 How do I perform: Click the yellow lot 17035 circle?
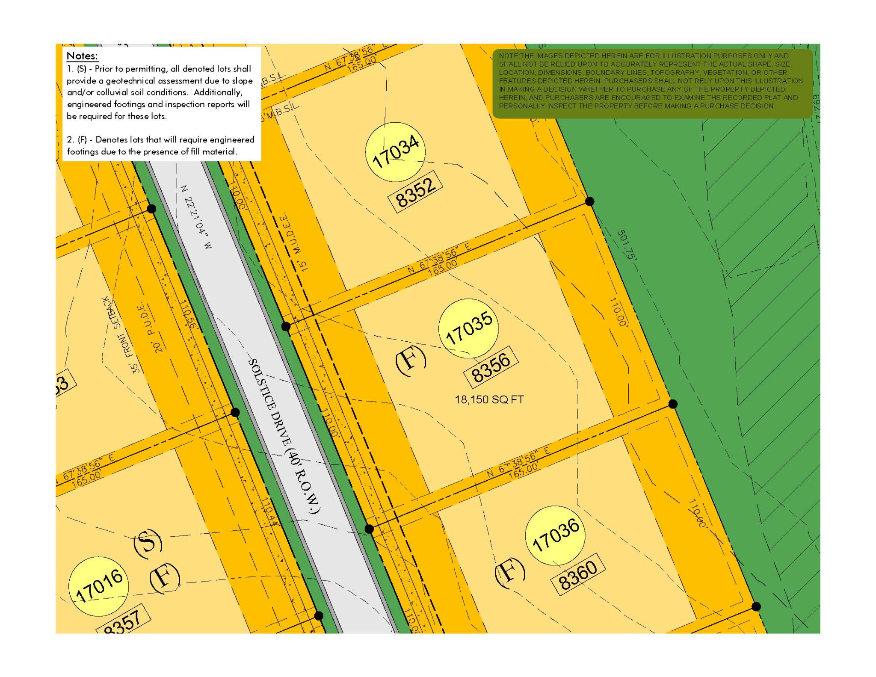point(468,328)
